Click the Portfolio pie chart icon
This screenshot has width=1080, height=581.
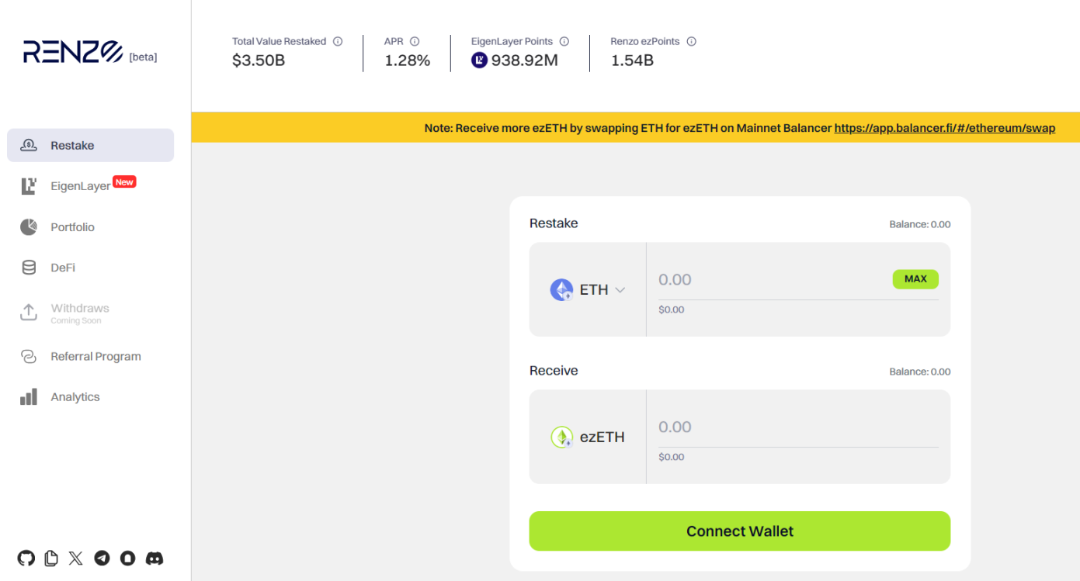click(x=29, y=227)
